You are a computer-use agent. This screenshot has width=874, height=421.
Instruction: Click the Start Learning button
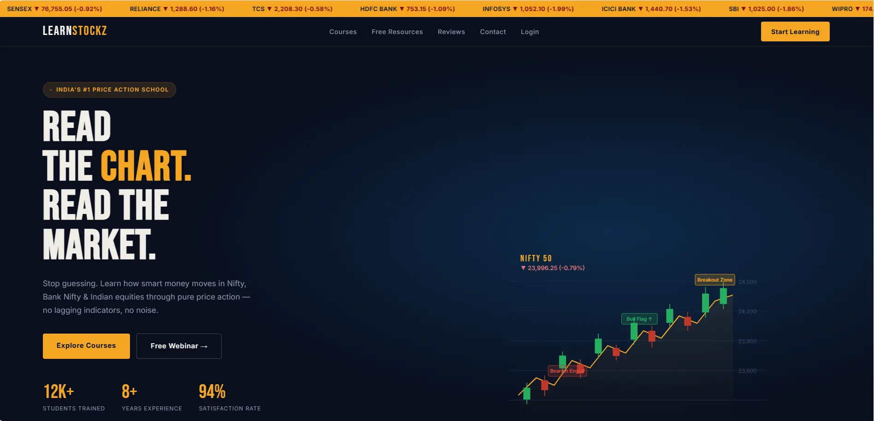coord(795,32)
